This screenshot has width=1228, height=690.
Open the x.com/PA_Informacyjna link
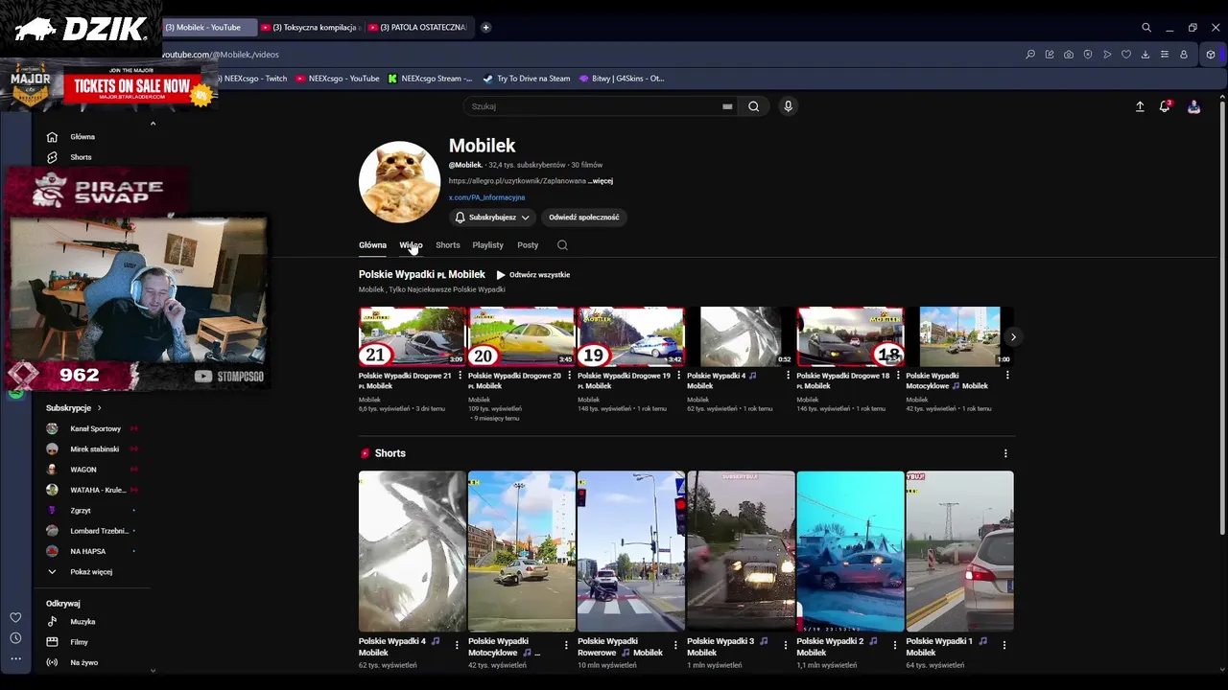(486, 197)
